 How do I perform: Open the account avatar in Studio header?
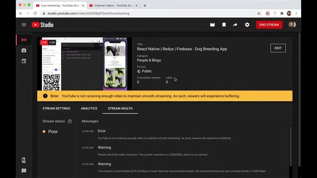click(x=292, y=25)
